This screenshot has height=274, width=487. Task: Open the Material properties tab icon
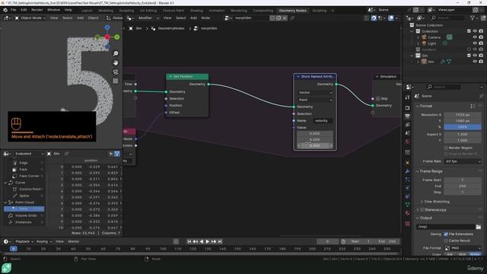click(x=408, y=213)
